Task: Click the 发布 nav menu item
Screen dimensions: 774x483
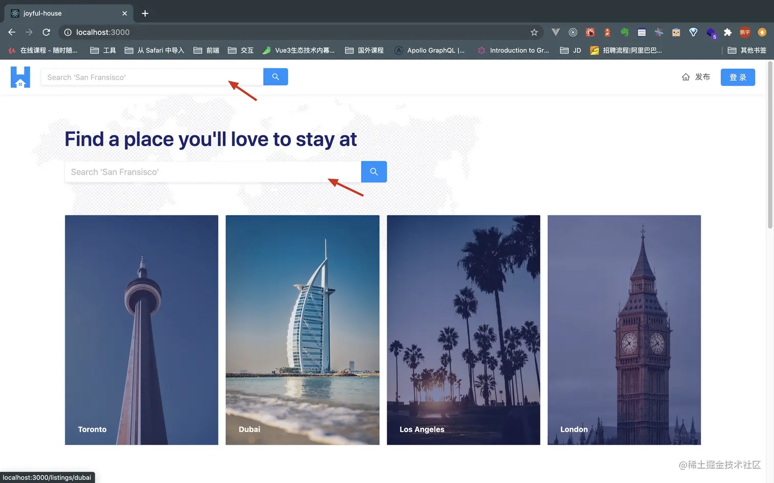Action: [696, 77]
